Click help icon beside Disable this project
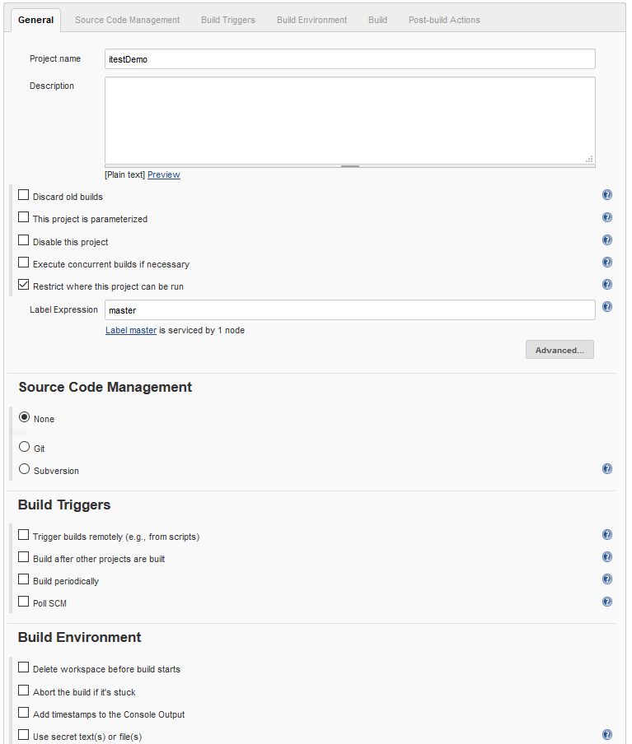The width and height of the screenshot is (632, 744). 606,239
